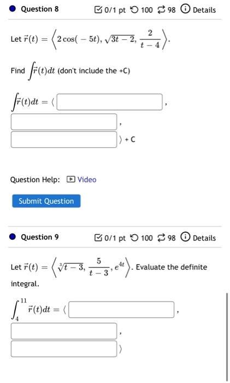The width and height of the screenshot is (230, 383).
Task: Click the video play icon beside Question Help
Action: [70, 179]
